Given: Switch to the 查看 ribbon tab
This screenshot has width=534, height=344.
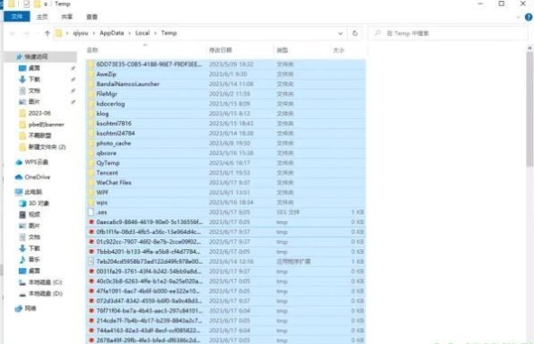Looking at the screenshot, I should point(91,16).
